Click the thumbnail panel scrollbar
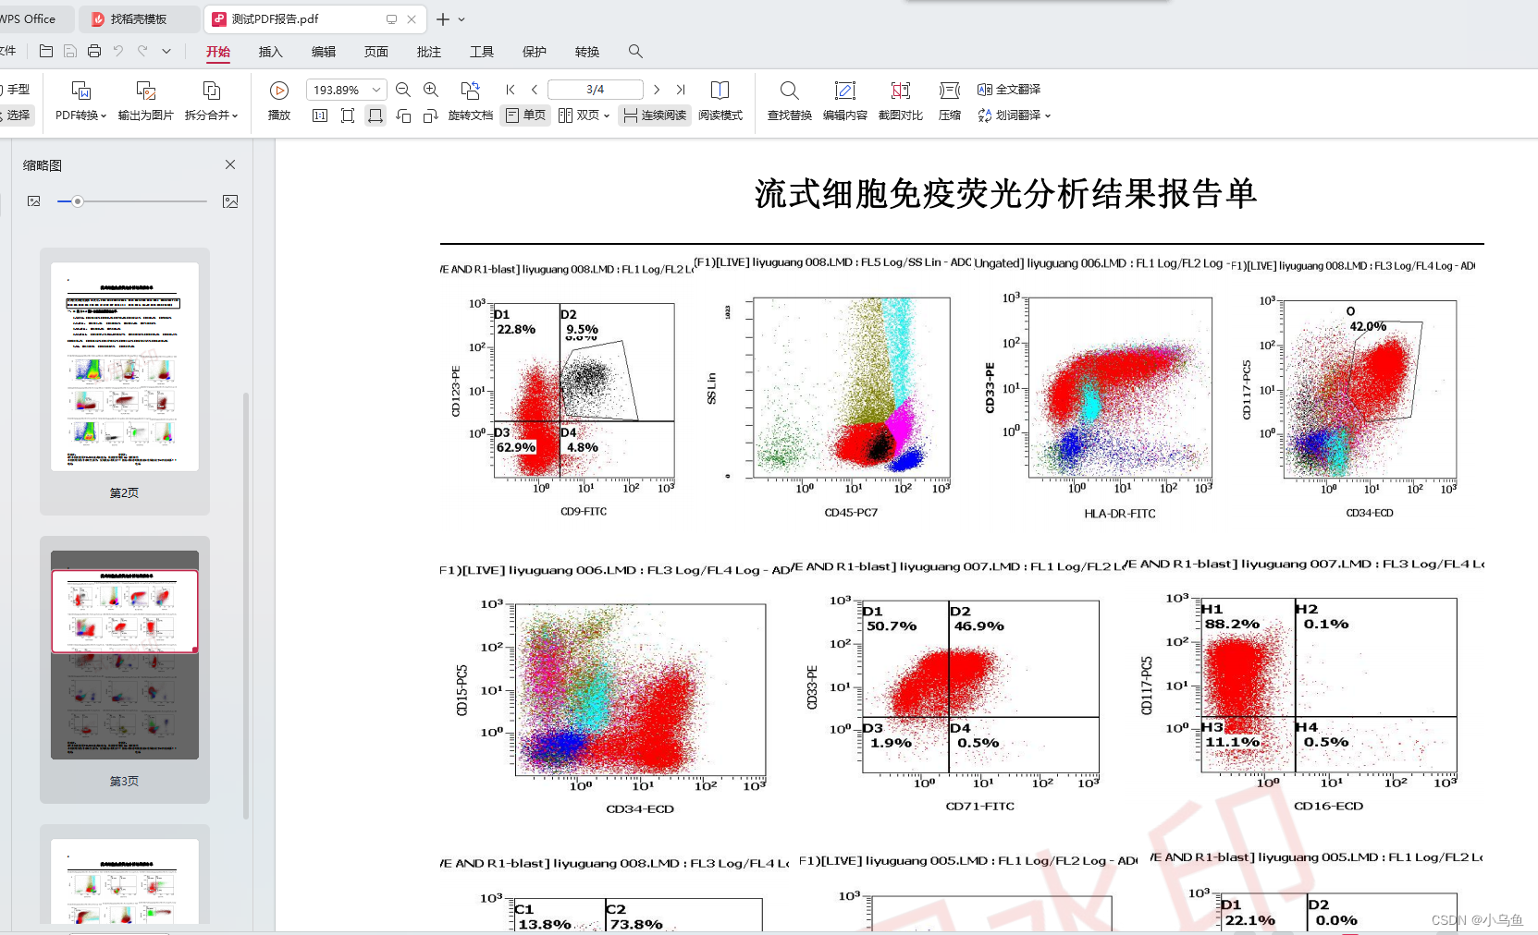 click(246, 605)
